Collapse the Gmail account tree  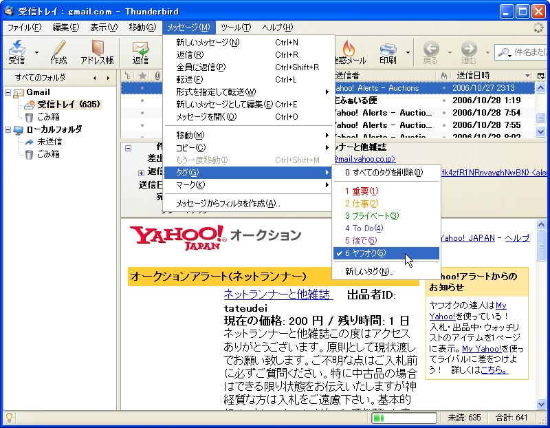8,93
